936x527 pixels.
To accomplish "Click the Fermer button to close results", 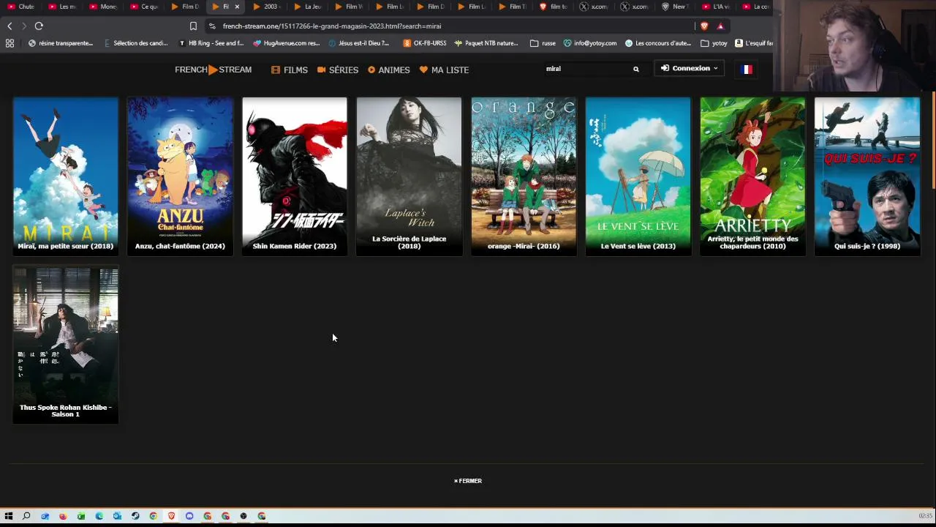I will [x=468, y=481].
